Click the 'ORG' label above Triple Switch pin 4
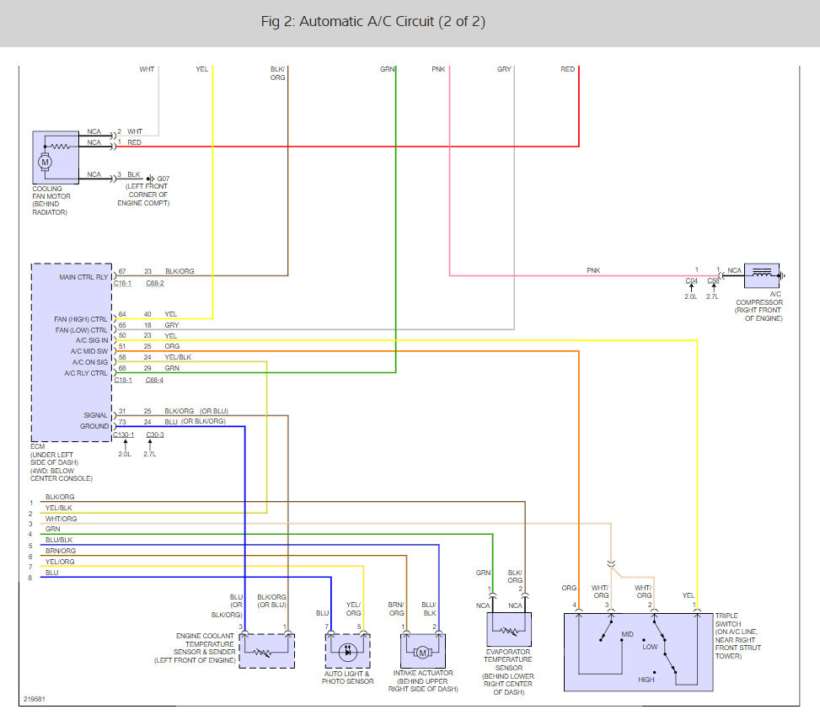820x720 pixels. pyautogui.click(x=569, y=588)
